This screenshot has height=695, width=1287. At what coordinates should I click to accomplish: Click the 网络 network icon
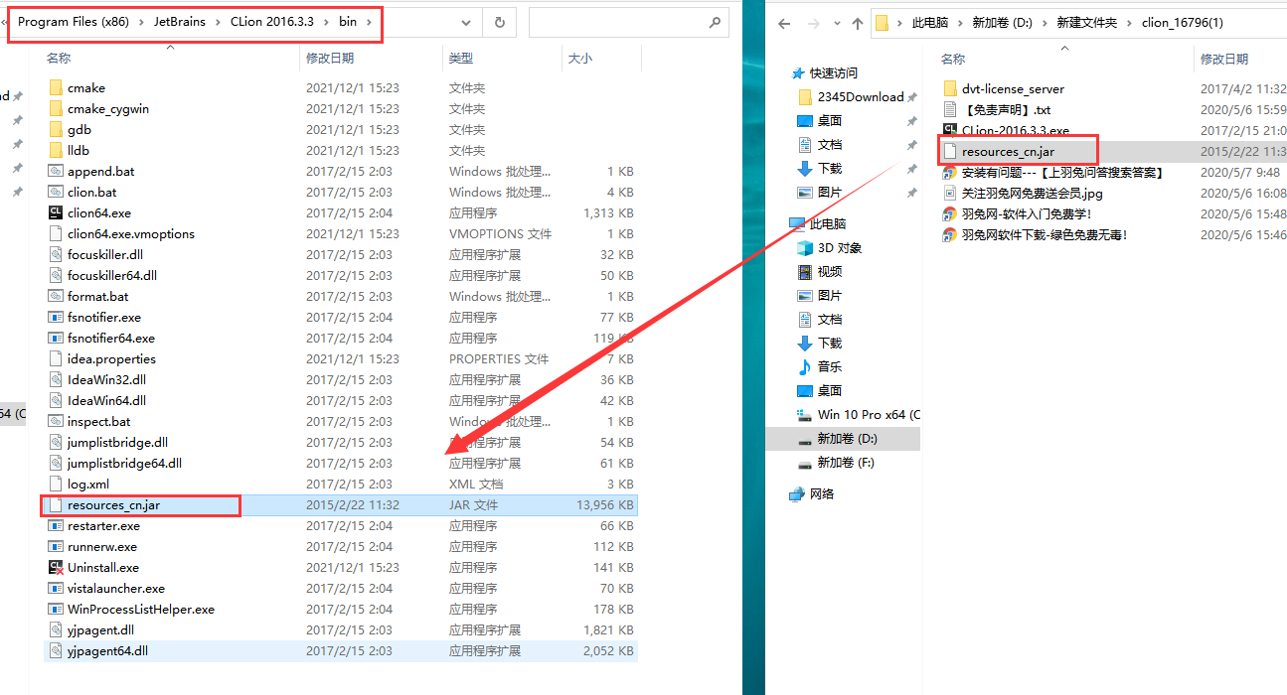(x=797, y=494)
